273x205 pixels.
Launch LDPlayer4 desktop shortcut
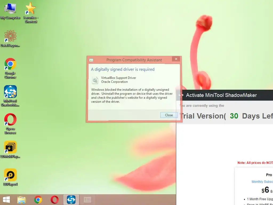(x=10, y=177)
